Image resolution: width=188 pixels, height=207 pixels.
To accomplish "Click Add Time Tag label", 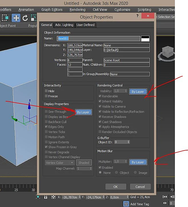I will [x=140, y=204].
